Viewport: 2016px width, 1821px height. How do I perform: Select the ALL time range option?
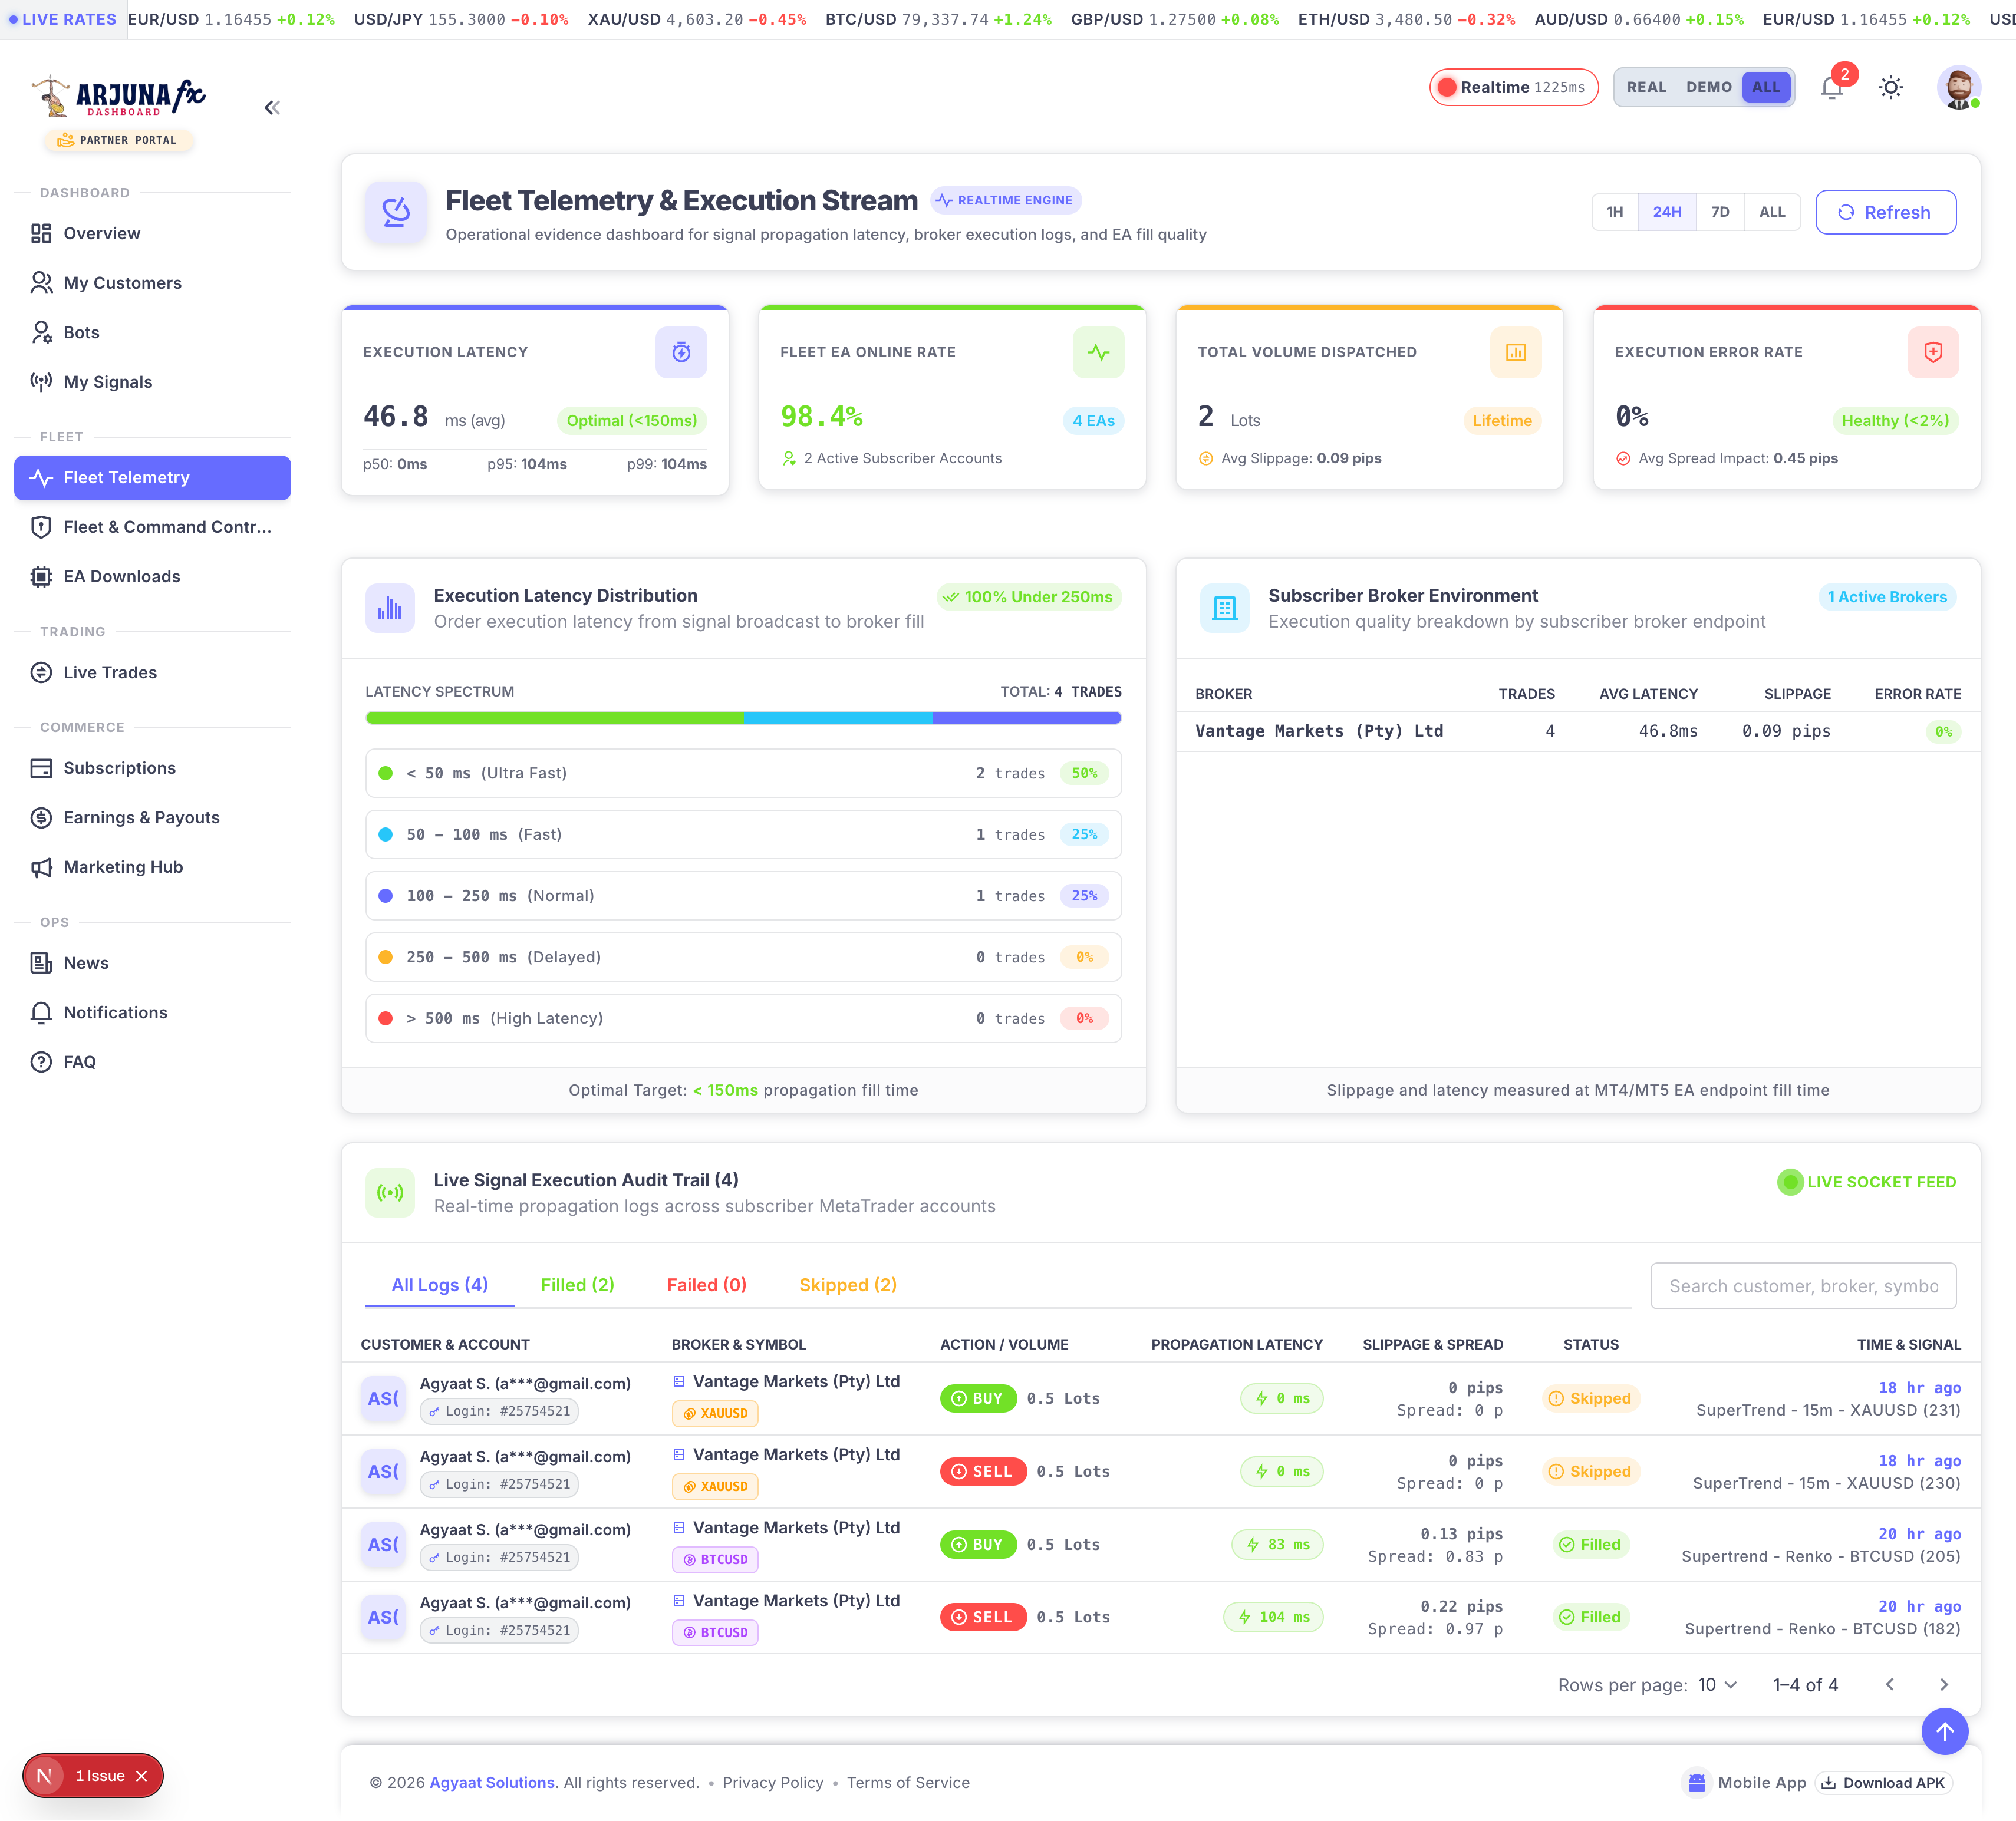point(1771,212)
